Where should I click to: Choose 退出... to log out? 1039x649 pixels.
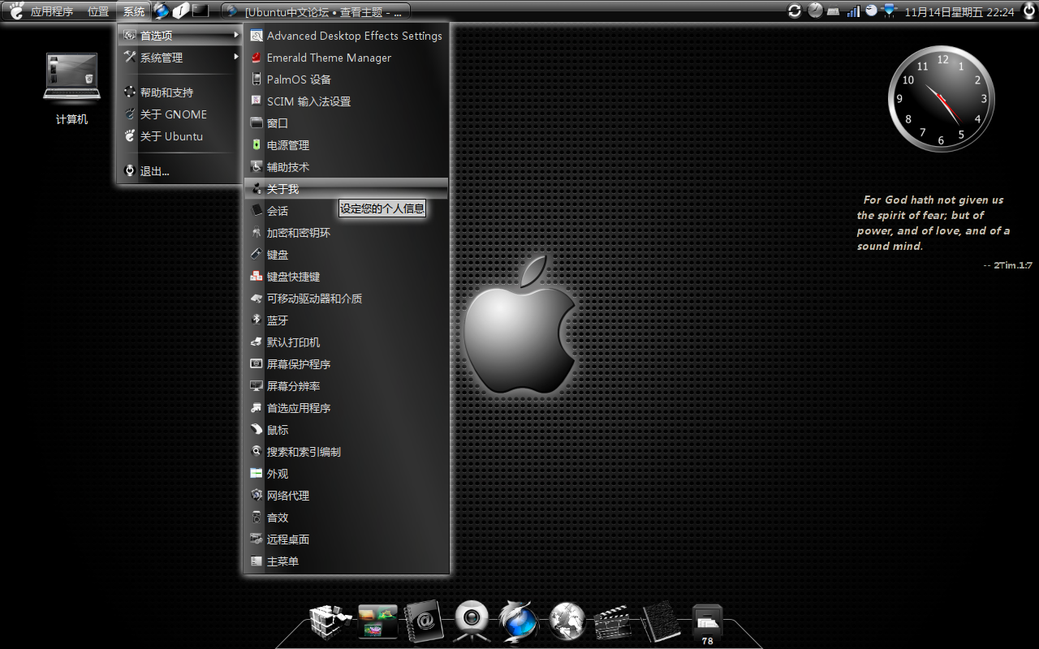[x=180, y=171]
